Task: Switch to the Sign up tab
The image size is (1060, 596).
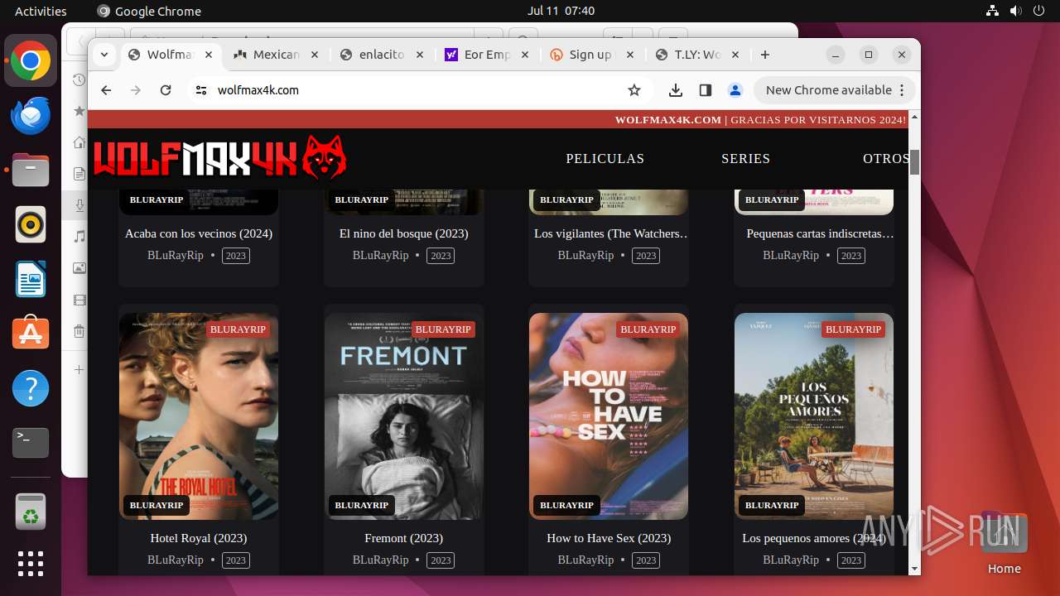Action: pyautogui.click(x=590, y=55)
